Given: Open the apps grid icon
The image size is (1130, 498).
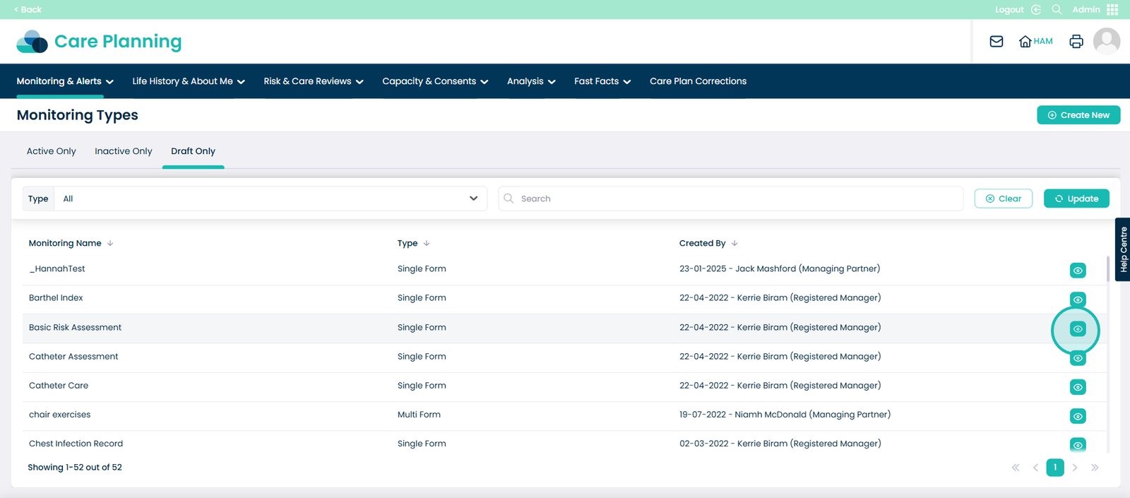Looking at the screenshot, I should (1112, 9).
